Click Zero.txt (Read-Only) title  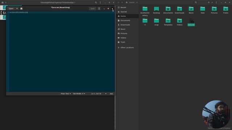(61, 7)
